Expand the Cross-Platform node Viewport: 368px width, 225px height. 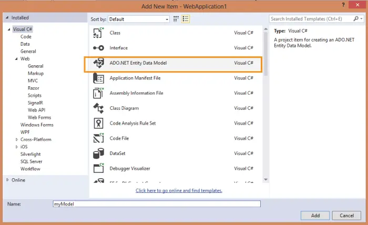(x=17, y=139)
